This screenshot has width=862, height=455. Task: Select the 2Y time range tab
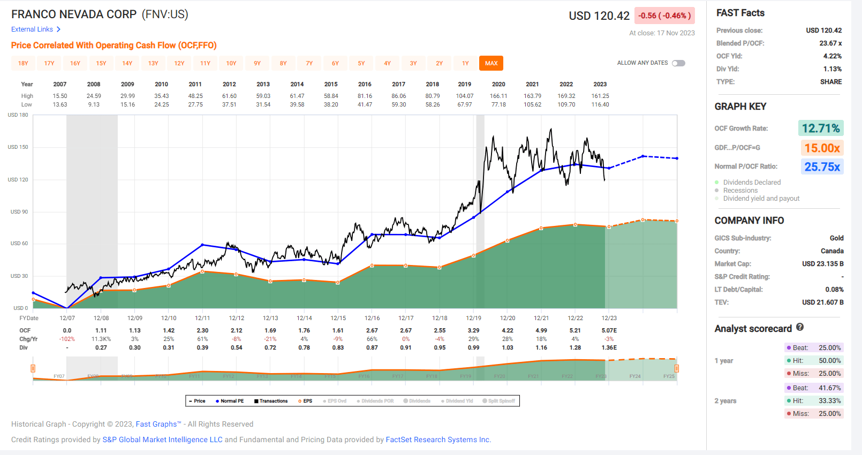440,63
